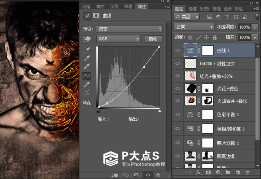Click the 自动 auto button
Screen dimensions: 261x179
click(153, 39)
